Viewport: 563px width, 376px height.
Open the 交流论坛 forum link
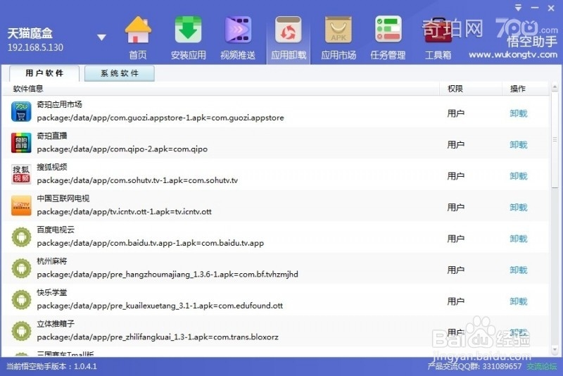(x=542, y=366)
